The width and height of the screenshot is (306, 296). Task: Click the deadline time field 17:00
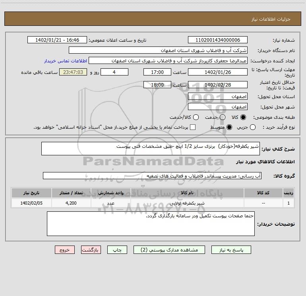click(x=157, y=72)
